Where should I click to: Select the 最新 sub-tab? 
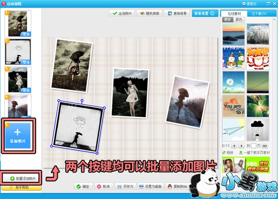coord(227,19)
